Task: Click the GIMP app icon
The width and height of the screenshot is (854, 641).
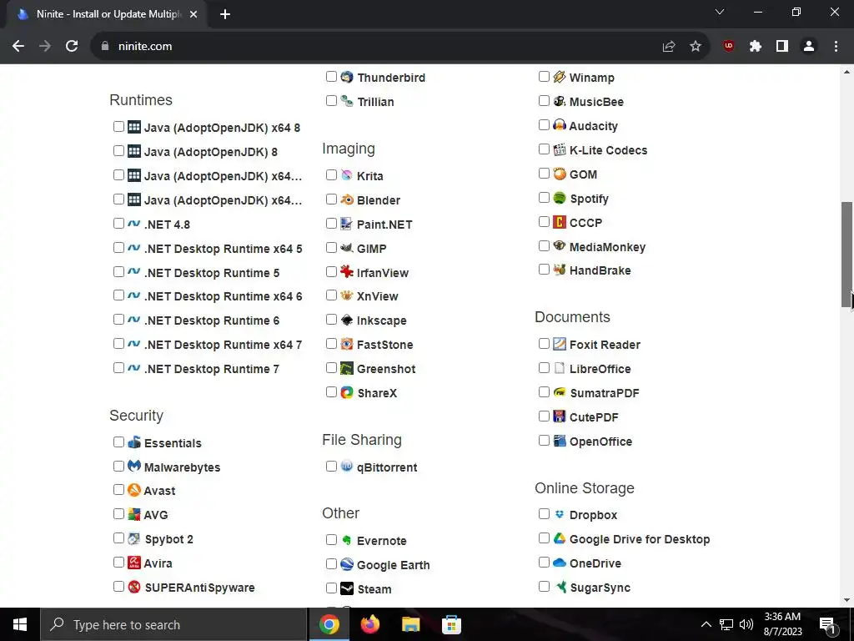Action: pyautogui.click(x=347, y=248)
